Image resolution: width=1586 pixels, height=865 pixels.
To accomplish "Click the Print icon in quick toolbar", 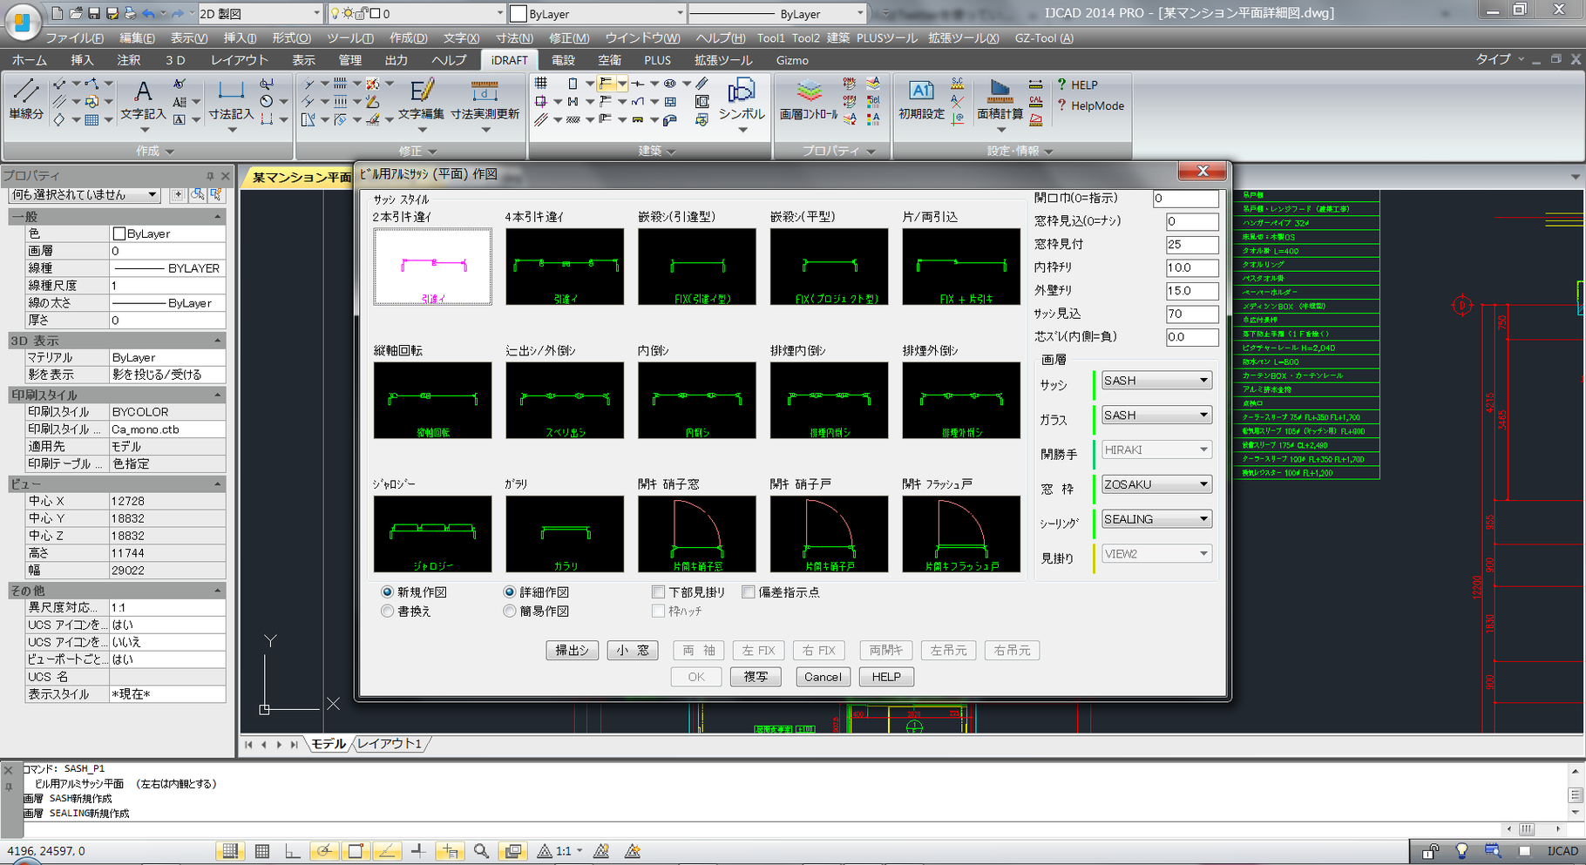I will (x=130, y=14).
